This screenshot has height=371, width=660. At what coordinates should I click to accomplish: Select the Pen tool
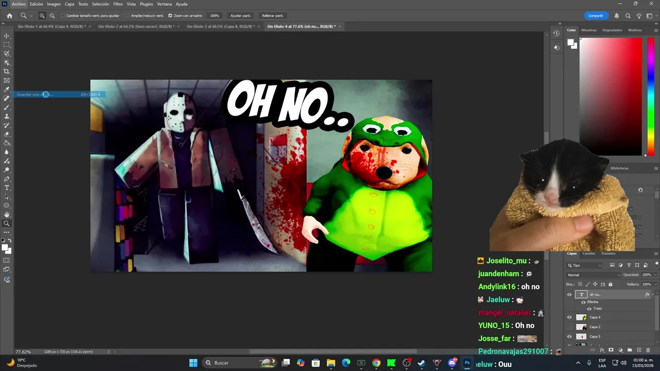click(7, 179)
